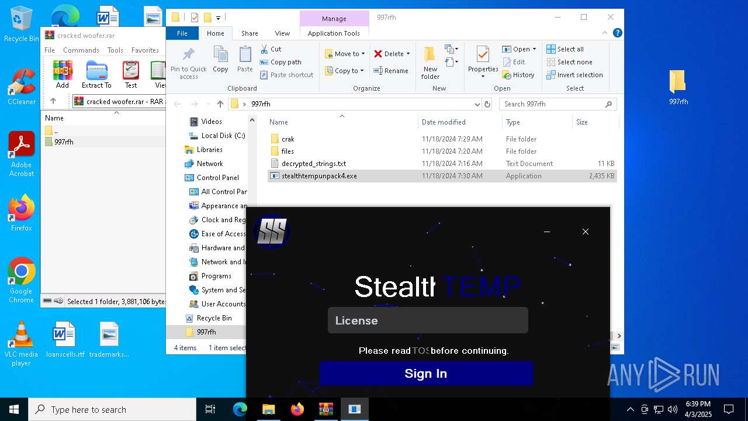Viewport: 748px width, 421px height.
Task: Click Invert selection in ribbon
Action: (574, 75)
